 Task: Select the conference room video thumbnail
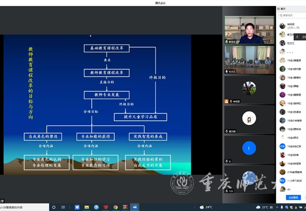pos(249,60)
